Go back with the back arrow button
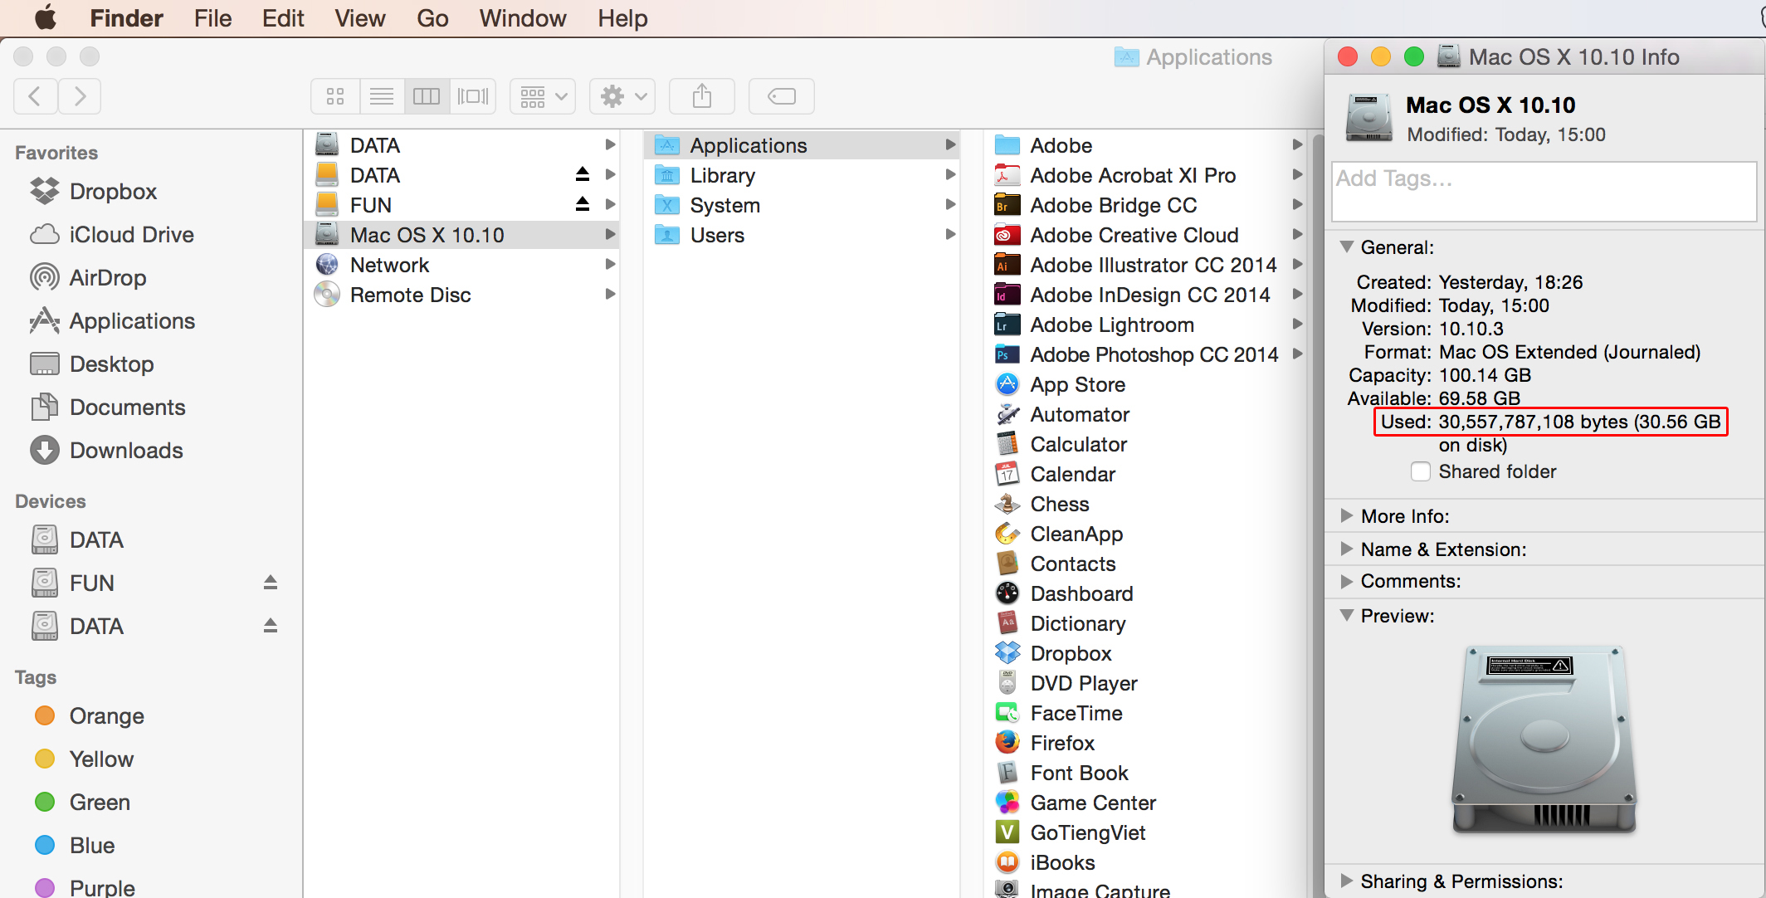The image size is (1766, 898). (x=36, y=96)
